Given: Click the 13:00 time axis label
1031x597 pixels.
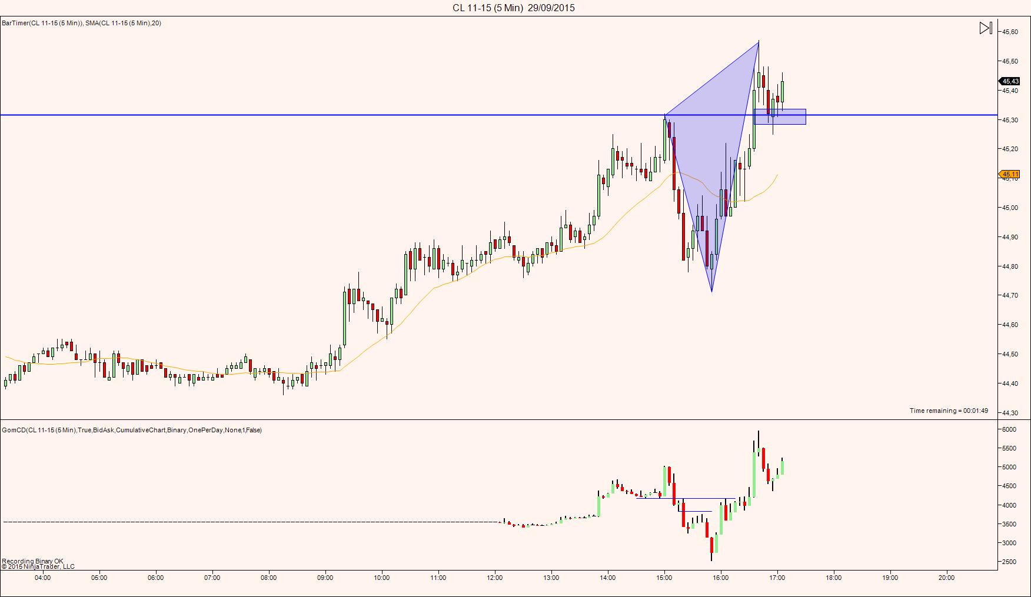Looking at the screenshot, I should point(551,578).
